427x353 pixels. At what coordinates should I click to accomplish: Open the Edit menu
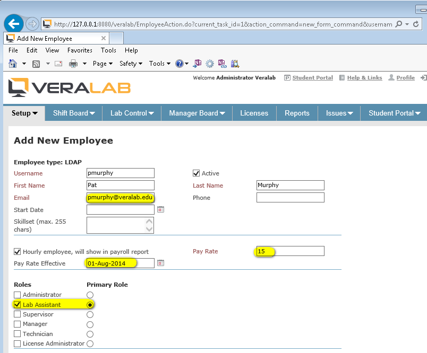pyautogui.click(x=32, y=50)
